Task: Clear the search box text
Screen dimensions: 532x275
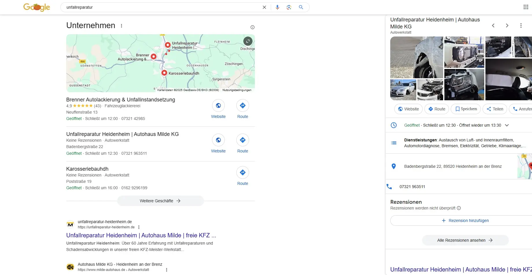Action: [x=264, y=7]
